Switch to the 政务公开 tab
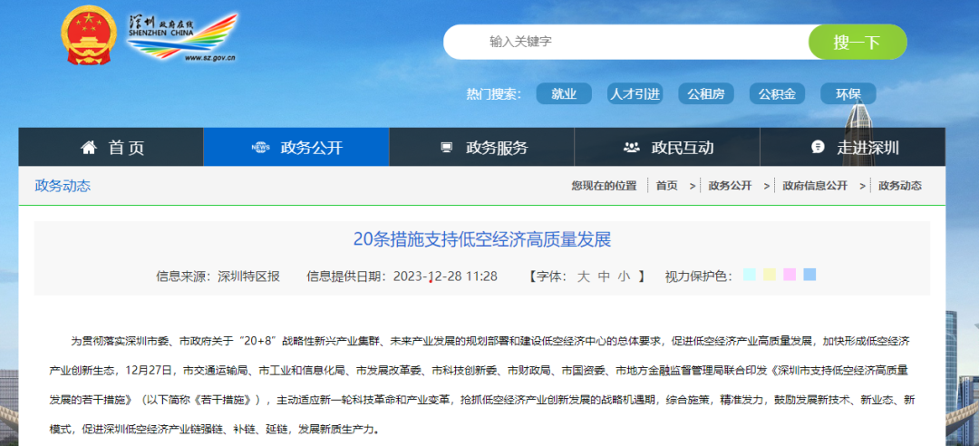Image resolution: width=979 pixels, height=446 pixels. coord(296,148)
